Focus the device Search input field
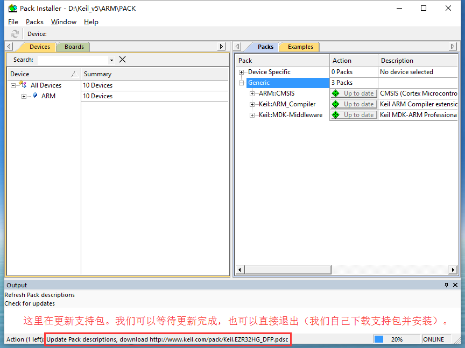 click(73, 60)
